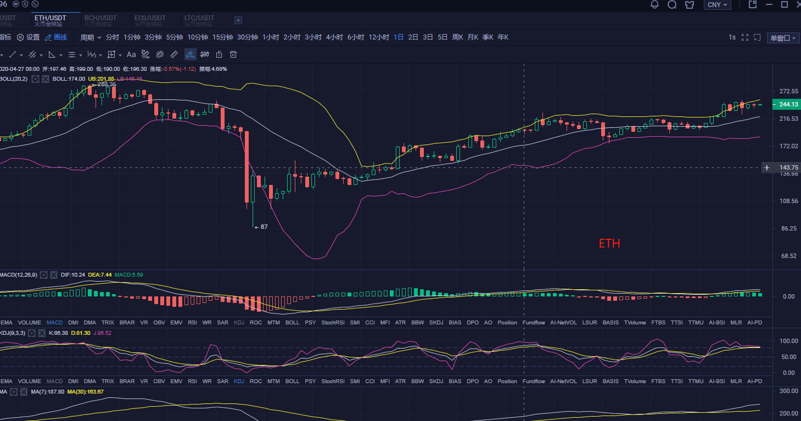Select the horizontal lines drawing tool

71,54
